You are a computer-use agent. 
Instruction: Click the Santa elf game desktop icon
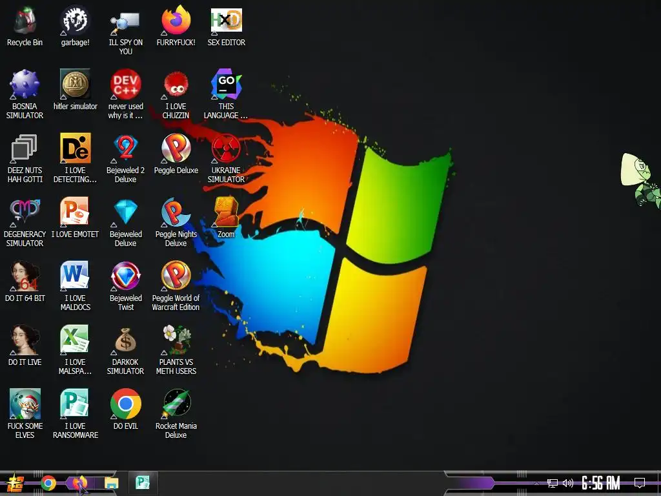(x=25, y=404)
